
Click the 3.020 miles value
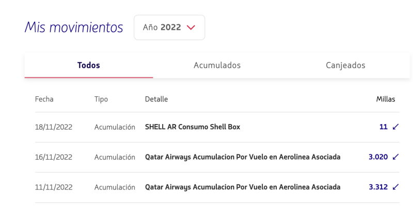(x=378, y=157)
